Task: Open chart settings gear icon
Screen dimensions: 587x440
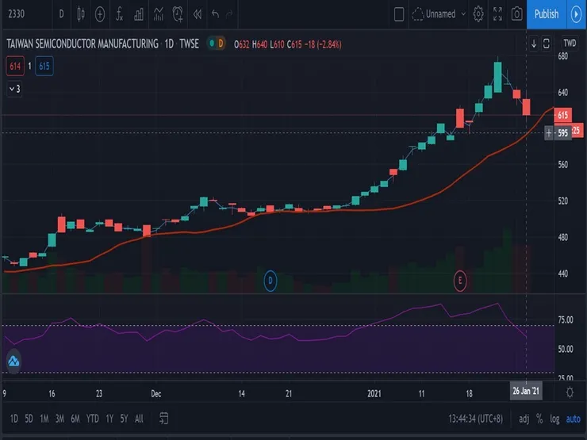Action: (478, 14)
